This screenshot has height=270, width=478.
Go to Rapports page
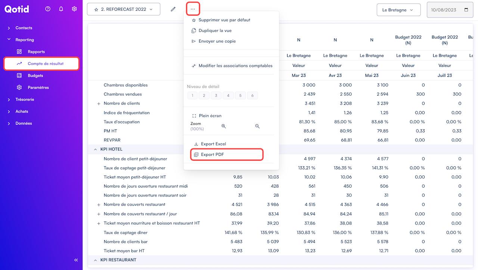point(36,52)
